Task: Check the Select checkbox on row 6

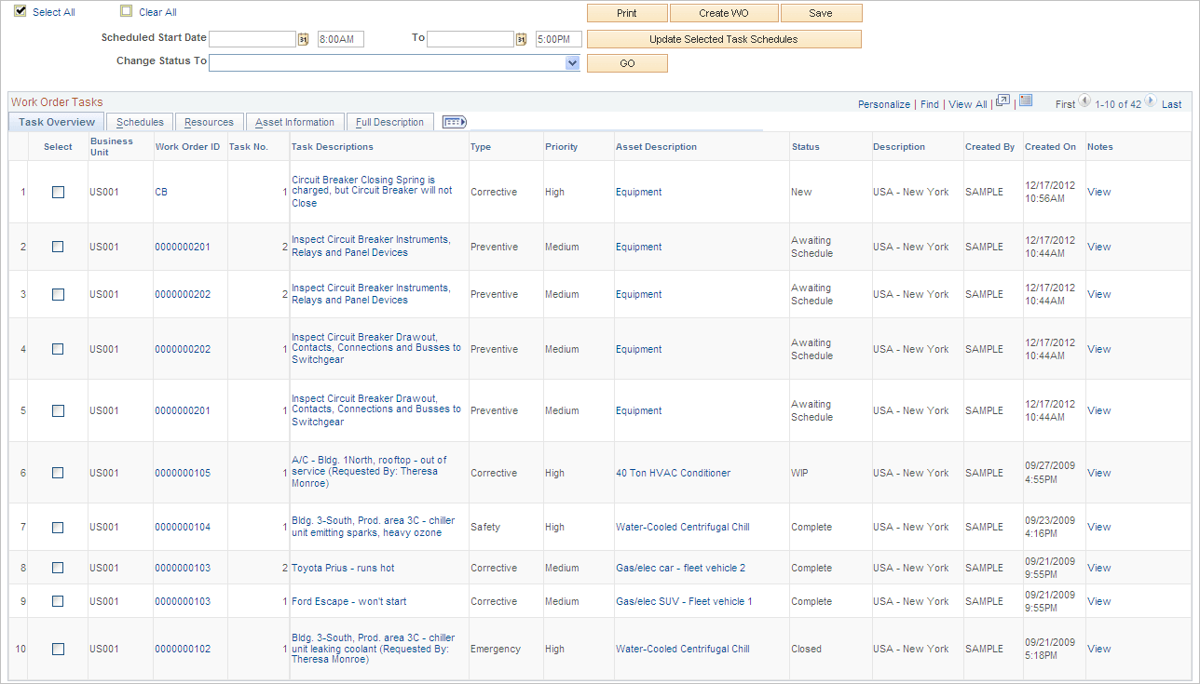Action: click(x=57, y=473)
